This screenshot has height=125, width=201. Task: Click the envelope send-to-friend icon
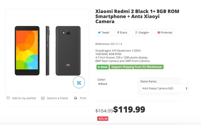[x=43, y=98]
